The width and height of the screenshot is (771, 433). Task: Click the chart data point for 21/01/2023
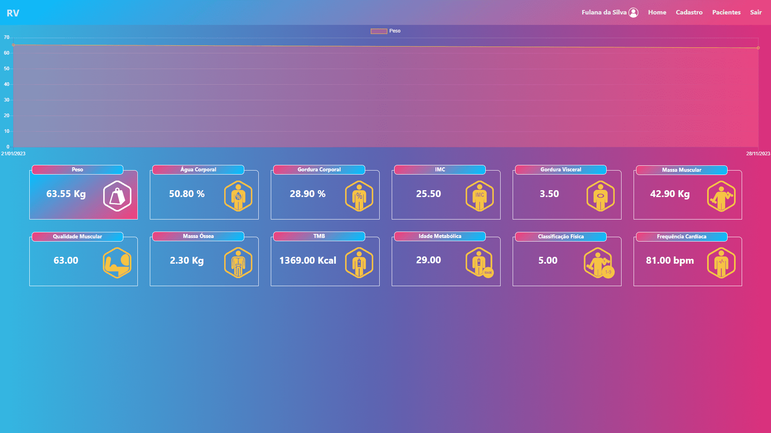coord(13,45)
